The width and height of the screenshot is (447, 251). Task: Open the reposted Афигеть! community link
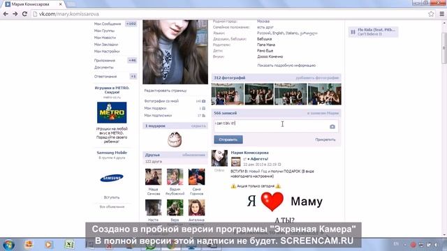(259, 159)
